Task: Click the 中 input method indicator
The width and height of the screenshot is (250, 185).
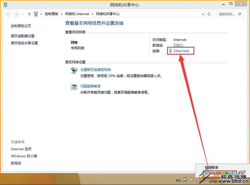Action: click(x=213, y=179)
